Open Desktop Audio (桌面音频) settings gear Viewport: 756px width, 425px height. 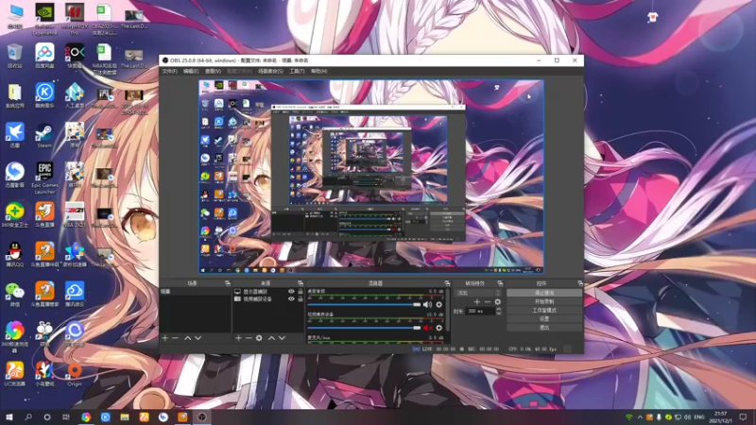pos(438,304)
